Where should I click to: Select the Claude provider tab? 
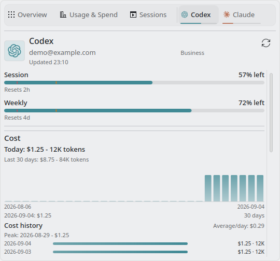coord(239,15)
